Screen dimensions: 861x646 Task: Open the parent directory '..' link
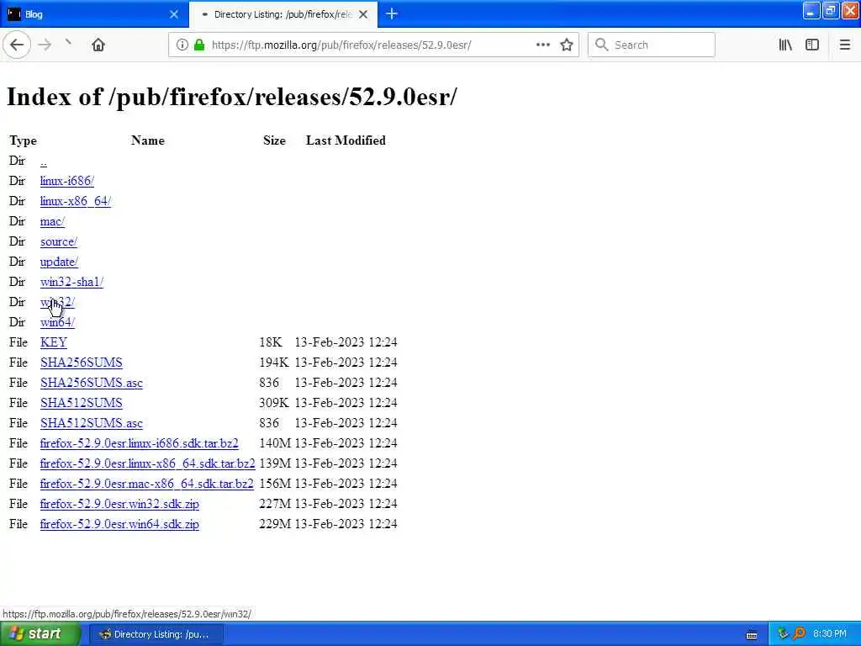(44, 162)
